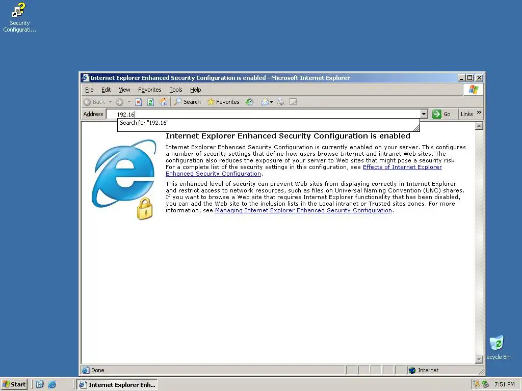
Task: Open the Help menu
Action: pyautogui.click(x=195, y=90)
